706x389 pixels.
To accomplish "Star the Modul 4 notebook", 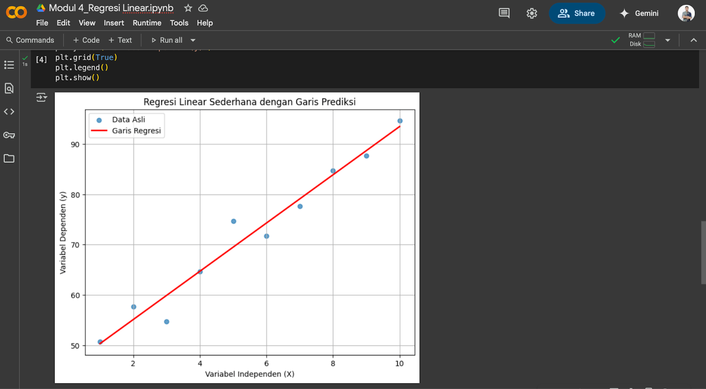I will 188,8.
